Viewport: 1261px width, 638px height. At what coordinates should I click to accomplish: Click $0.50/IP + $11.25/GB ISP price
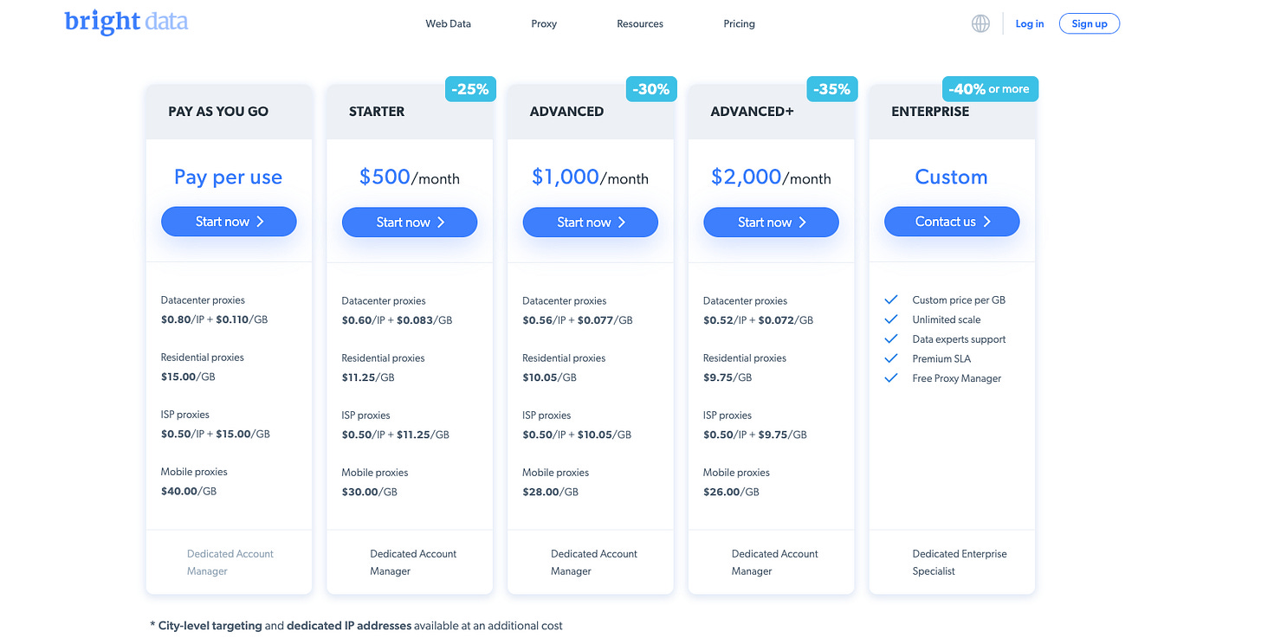click(396, 435)
